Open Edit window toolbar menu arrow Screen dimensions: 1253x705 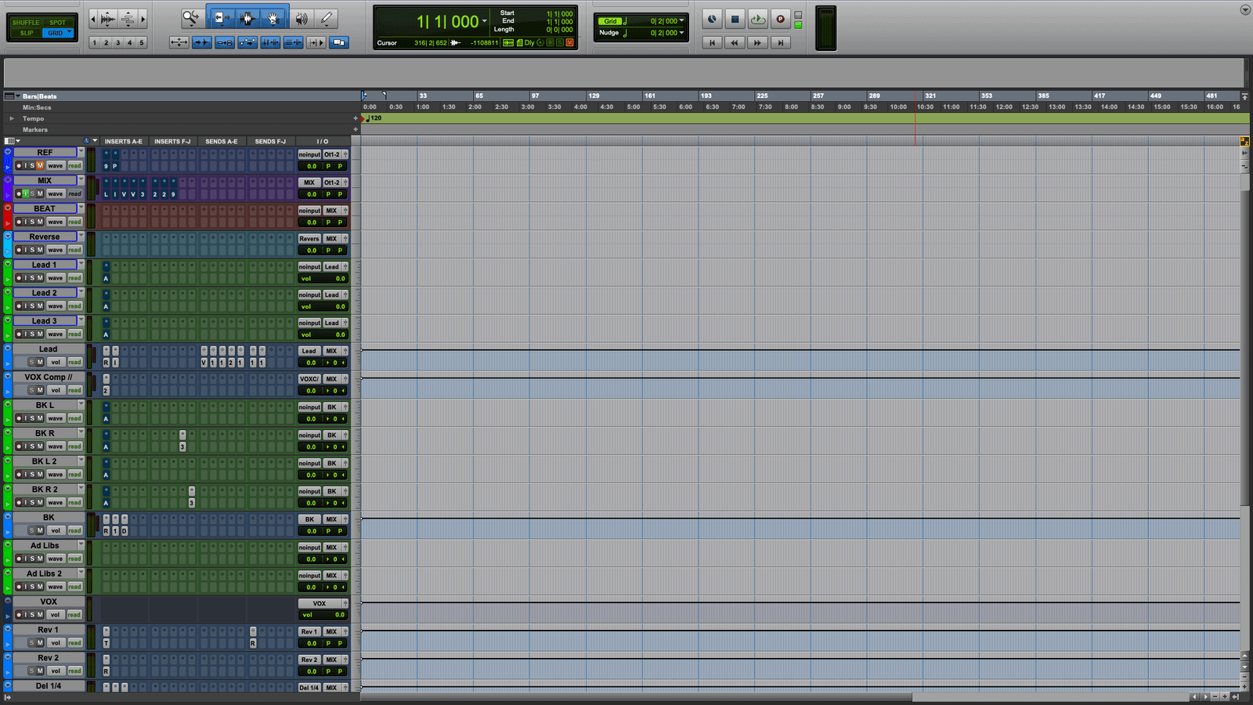(1245, 10)
